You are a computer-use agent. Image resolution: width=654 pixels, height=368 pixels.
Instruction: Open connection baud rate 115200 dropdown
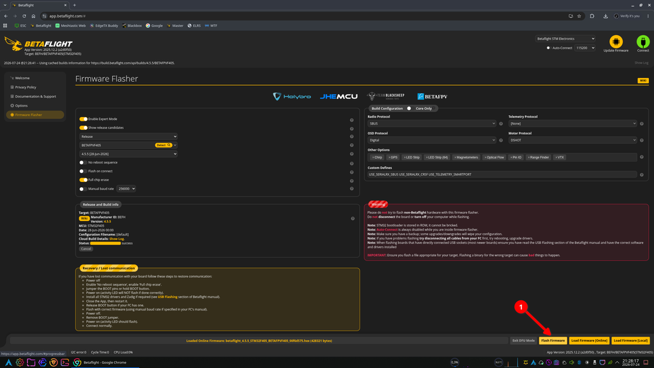(585, 48)
